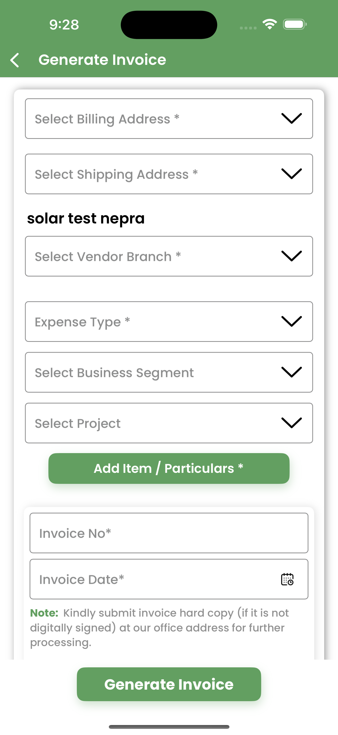The height and width of the screenshot is (735, 338).
Task: Tap the Generate Invoice page title
Action: coord(102,60)
